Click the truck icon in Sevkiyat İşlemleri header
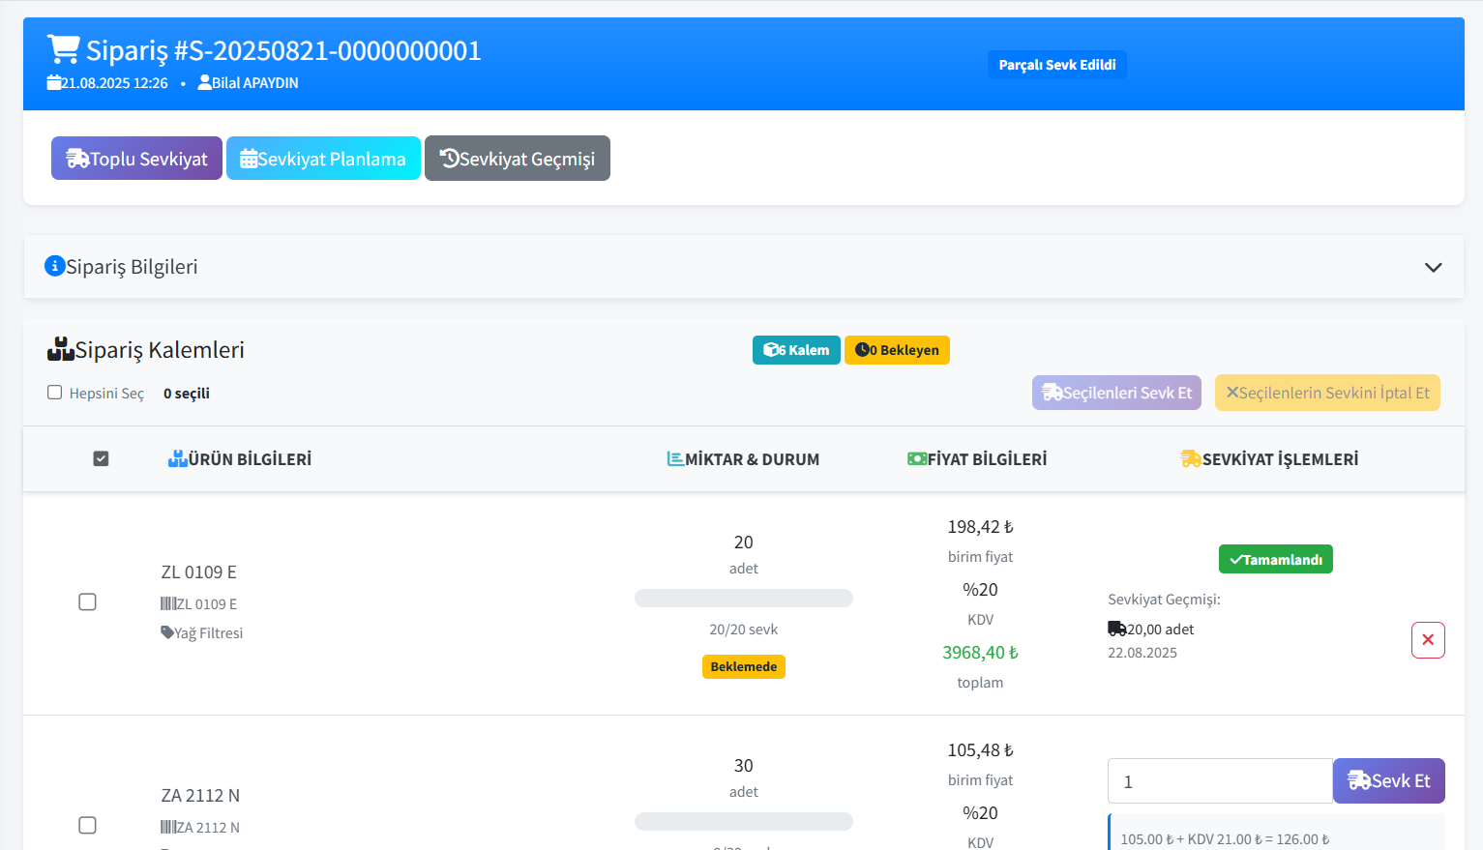The height and width of the screenshot is (850, 1483). (1190, 458)
